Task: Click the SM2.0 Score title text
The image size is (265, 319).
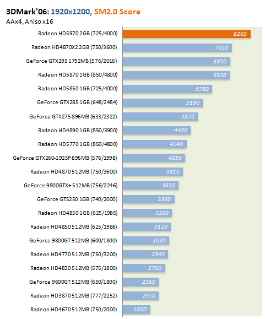Action: pos(117,12)
